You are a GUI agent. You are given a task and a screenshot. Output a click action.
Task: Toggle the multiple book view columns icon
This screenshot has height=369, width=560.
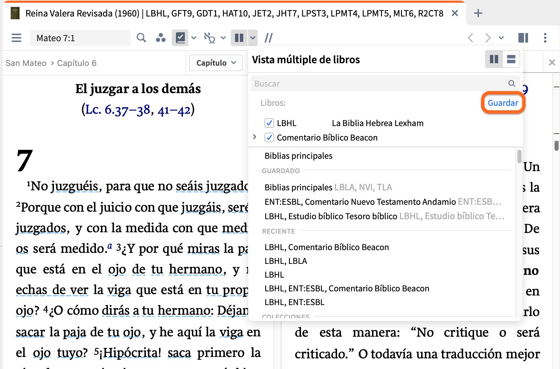(x=239, y=38)
